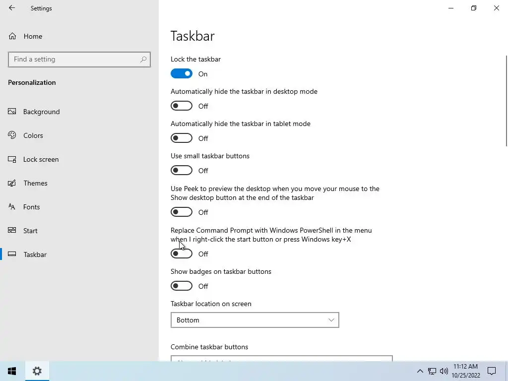Enable Show badges on taskbar buttons
The width and height of the screenshot is (508, 381).
tap(182, 286)
